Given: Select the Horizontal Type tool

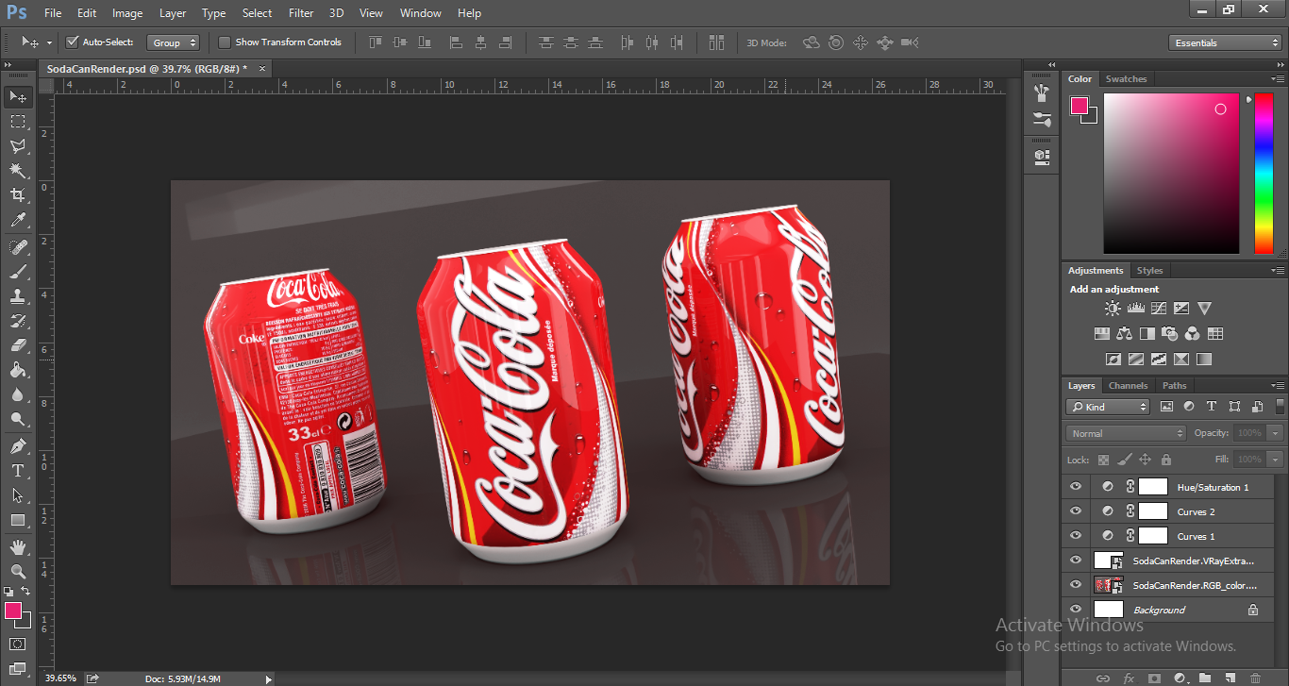Looking at the screenshot, I should (x=18, y=470).
